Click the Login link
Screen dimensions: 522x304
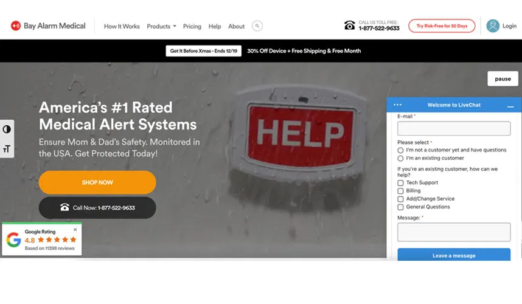pyautogui.click(x=509, y=26)
